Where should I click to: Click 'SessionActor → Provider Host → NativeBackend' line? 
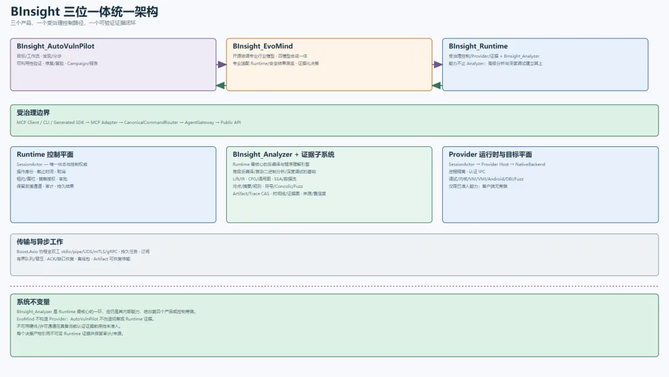[497, 164]
